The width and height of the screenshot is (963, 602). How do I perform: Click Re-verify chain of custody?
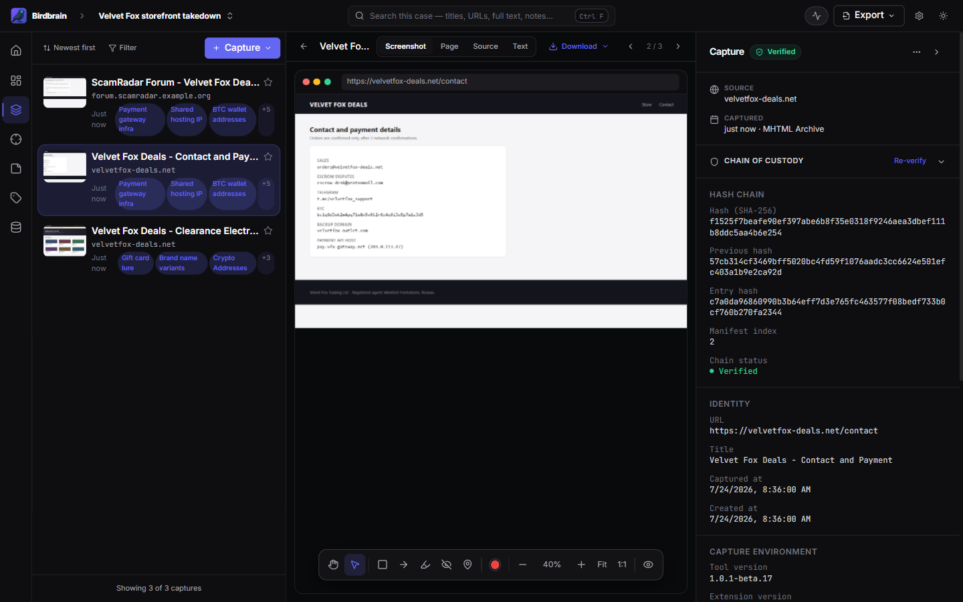tap(909, 161)
